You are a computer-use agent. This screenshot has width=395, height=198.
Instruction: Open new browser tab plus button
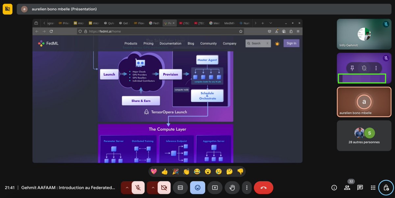[x=263, y=23]
